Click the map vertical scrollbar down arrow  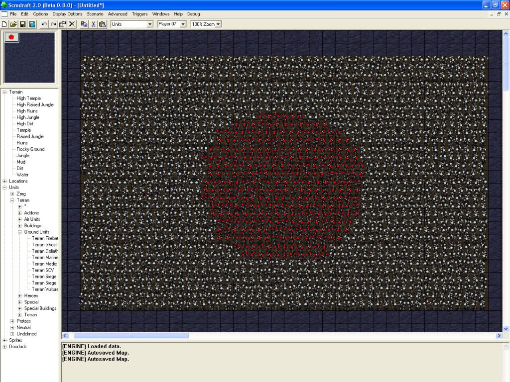coord(506,329)
